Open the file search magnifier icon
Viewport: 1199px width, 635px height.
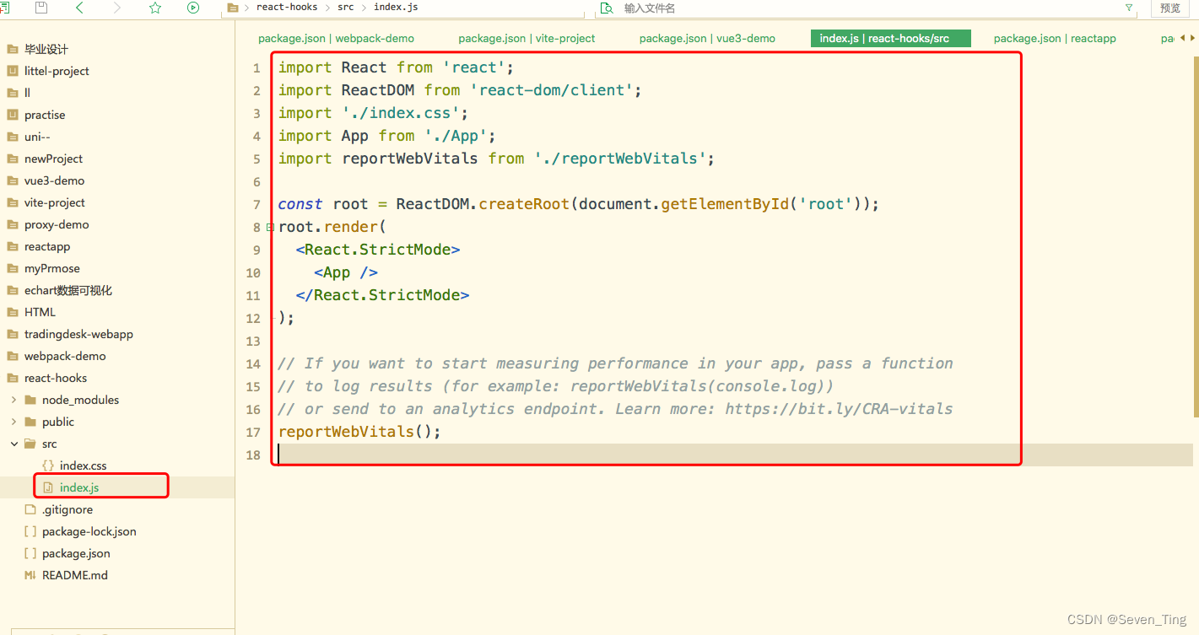[608, 8]
